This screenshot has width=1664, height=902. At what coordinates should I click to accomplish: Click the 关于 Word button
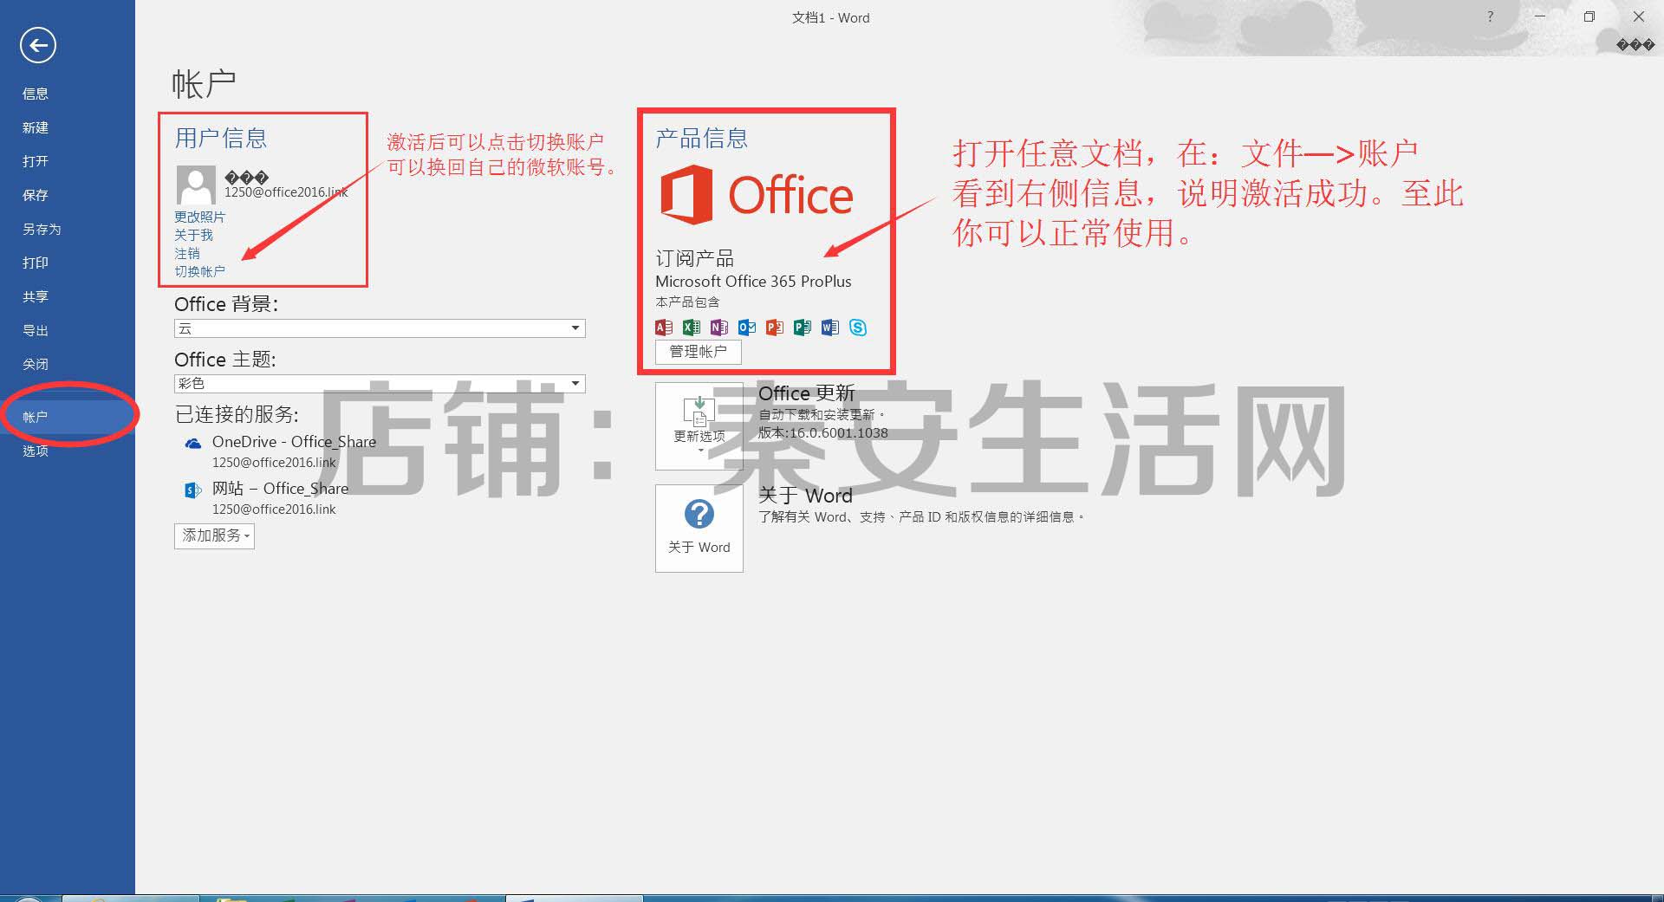[x=699, y=529]
